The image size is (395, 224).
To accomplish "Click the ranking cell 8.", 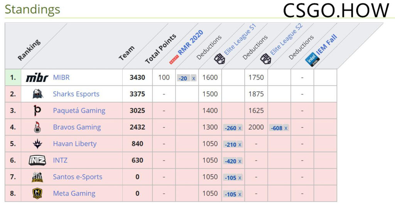I will click(x=13, y=194).
